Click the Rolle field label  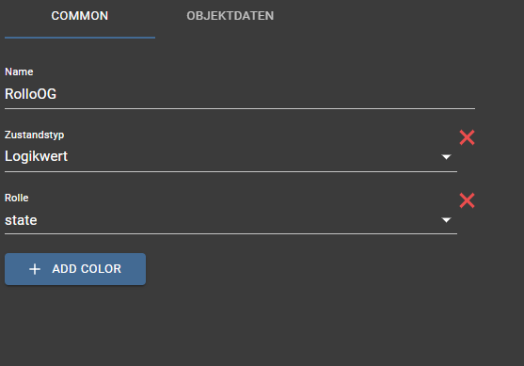point(16,198)
